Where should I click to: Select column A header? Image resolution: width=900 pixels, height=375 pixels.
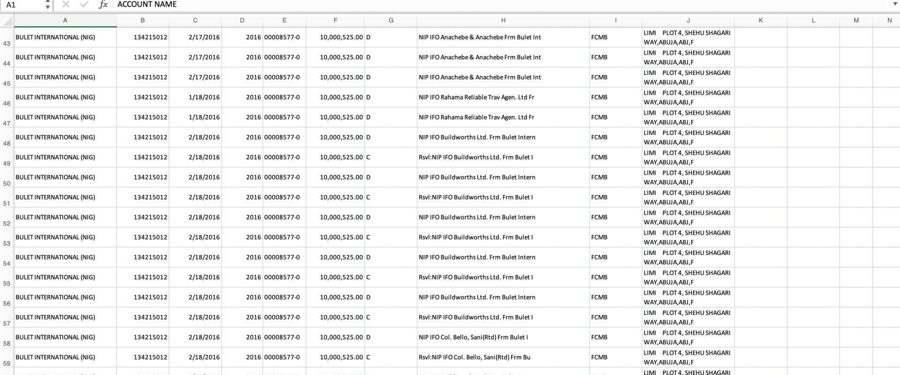pyautogui.click(x=65, y=21)
